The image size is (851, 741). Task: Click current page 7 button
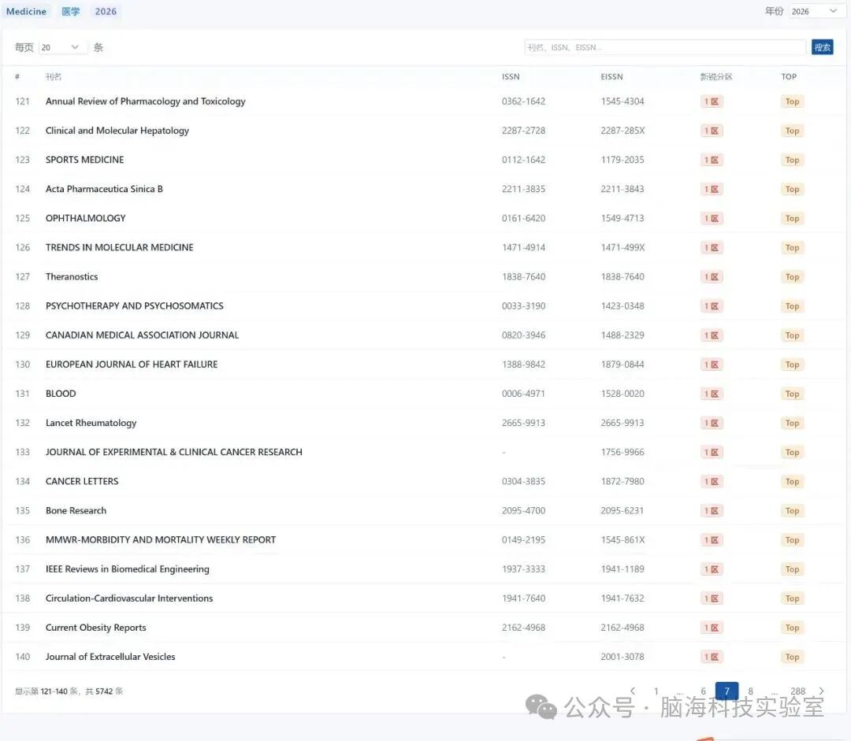[727, 691]
